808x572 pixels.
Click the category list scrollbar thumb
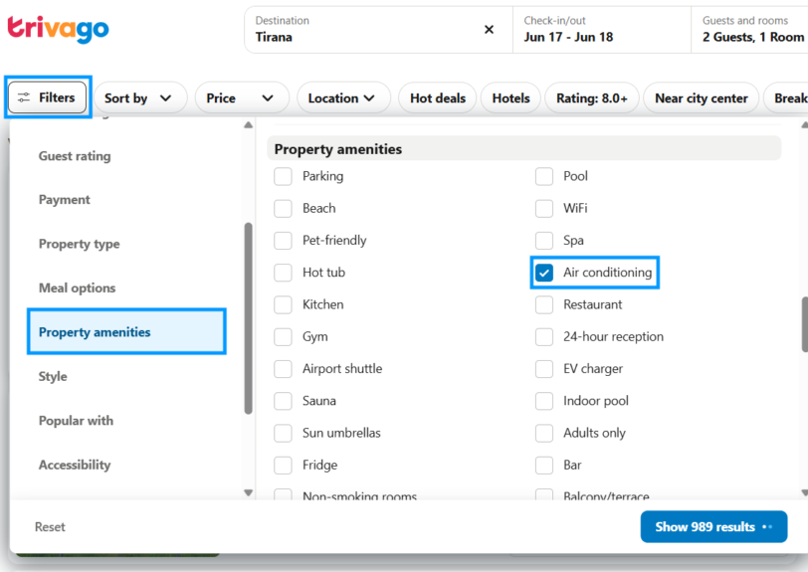coord(249,318)
